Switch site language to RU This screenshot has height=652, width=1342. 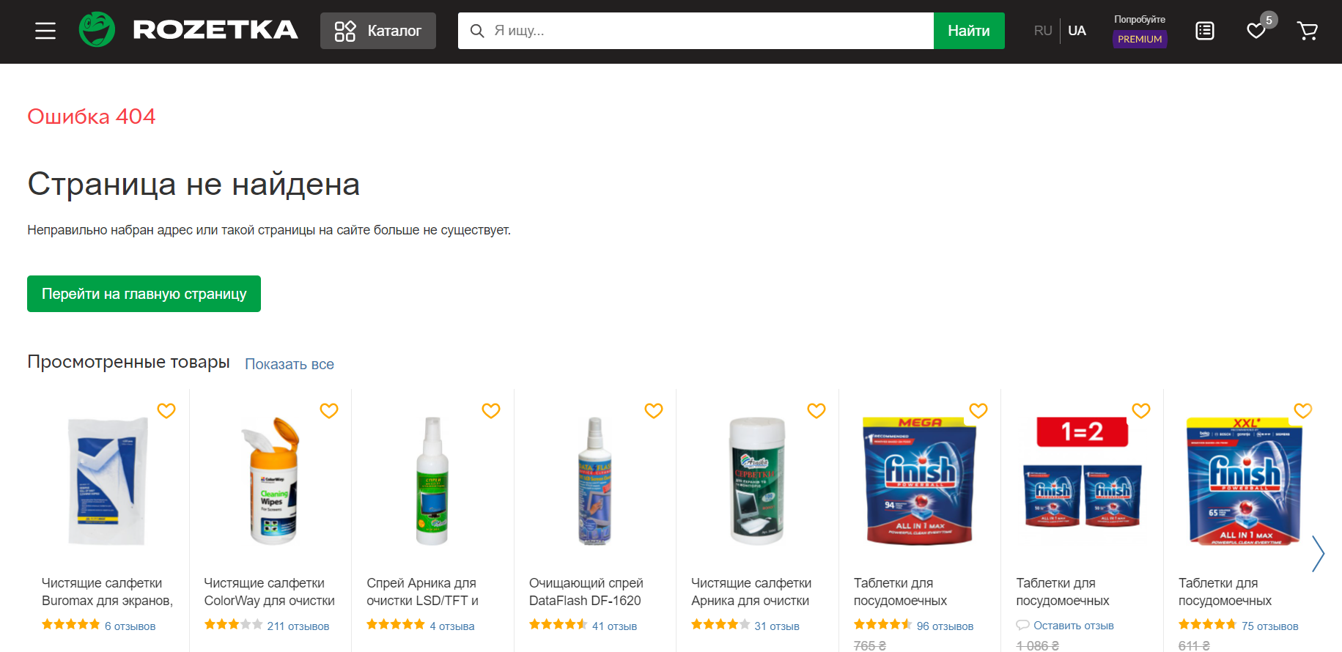click(x=1043, y=31)
